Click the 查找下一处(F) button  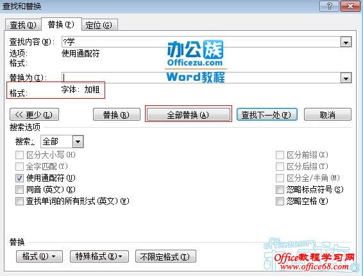pyautogui.click(x=267, y=114)
